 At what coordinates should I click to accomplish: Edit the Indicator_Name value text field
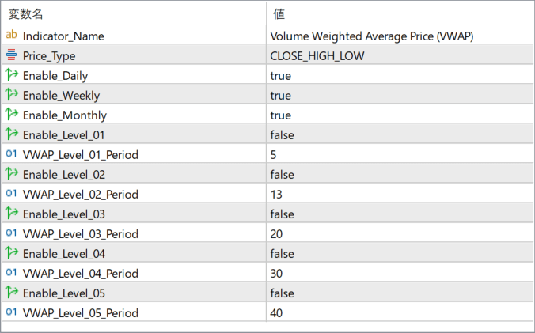[x=371, y=36]
